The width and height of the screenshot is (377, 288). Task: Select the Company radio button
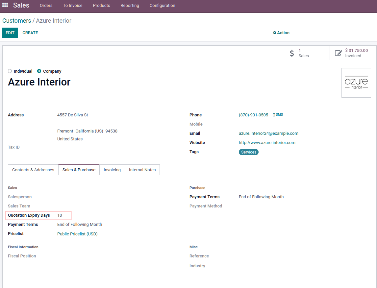click(x=39, y=71)
